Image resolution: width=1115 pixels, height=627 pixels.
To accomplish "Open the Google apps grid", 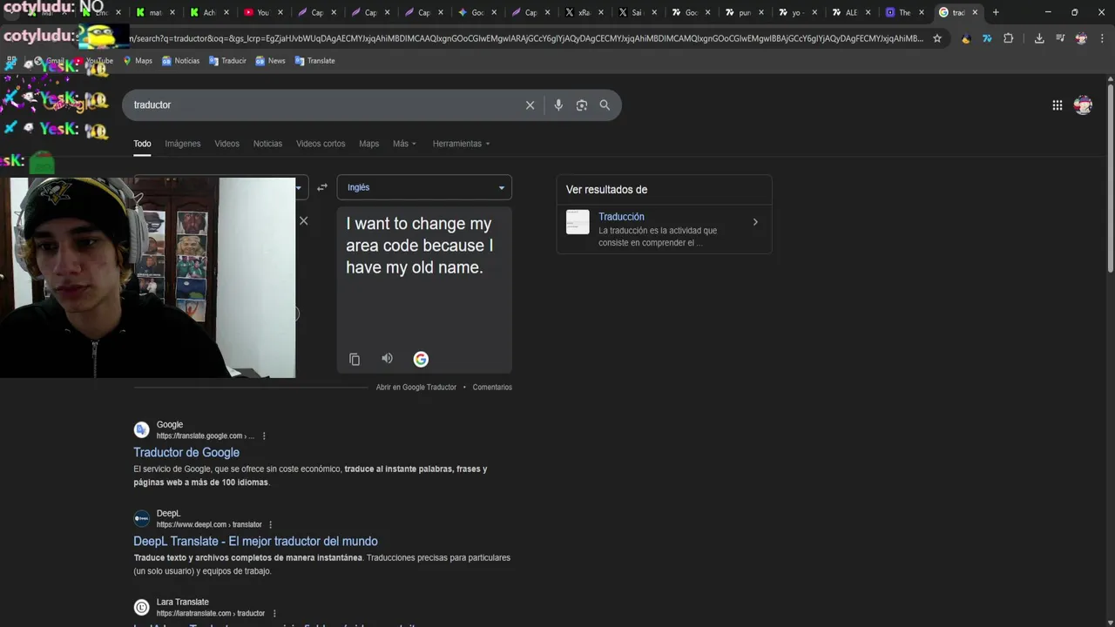I will (1057, 105).
